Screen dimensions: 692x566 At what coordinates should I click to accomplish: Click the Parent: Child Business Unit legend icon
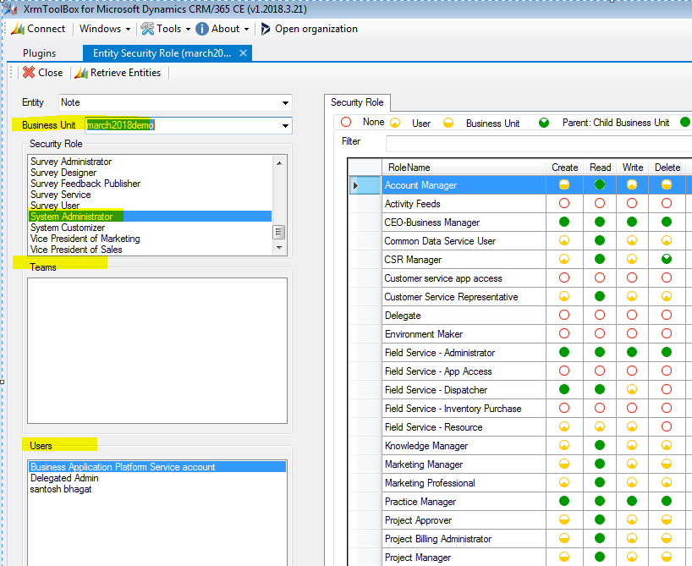(544, 123)
